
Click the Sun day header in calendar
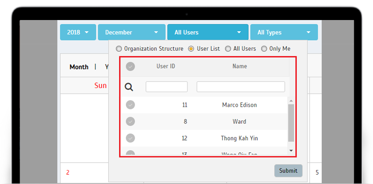pos(100,86)
